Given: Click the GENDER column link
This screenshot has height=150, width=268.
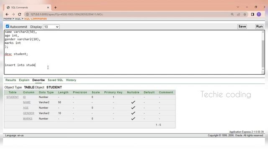Looking at the screenshot, I should click(28, 113).
